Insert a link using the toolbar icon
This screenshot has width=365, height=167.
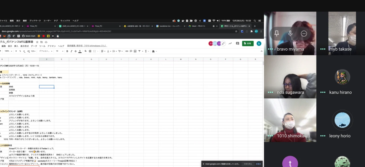point(127,51)
